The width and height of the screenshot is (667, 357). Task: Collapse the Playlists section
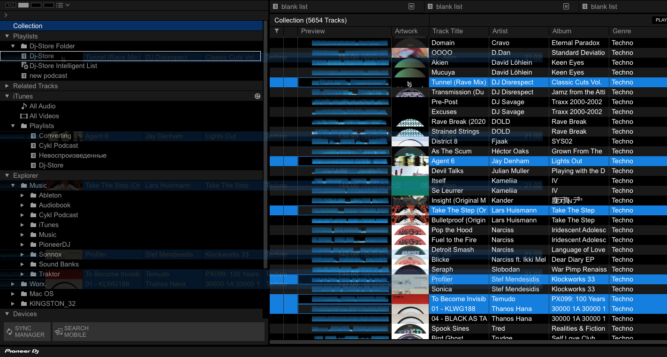coord(7,36)
